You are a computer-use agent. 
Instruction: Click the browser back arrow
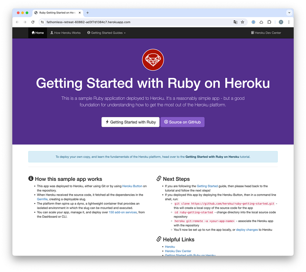[x=17, y=22]
